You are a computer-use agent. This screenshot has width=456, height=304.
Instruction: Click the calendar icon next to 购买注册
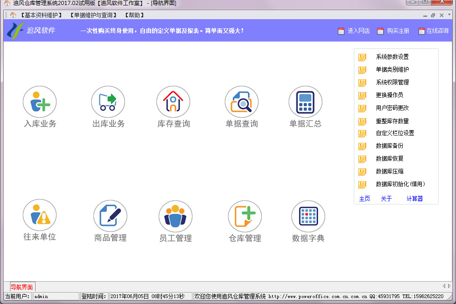[380, 31]
